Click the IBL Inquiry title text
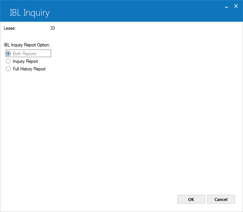 (x=30, y=13)
